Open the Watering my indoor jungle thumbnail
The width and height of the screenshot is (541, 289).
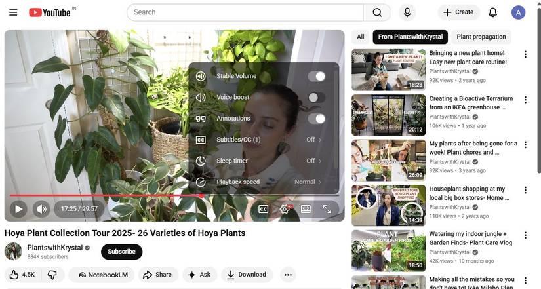388,251
